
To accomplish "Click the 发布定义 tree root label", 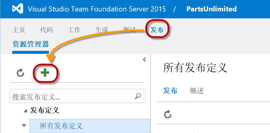I will click(x=45, y=110).
